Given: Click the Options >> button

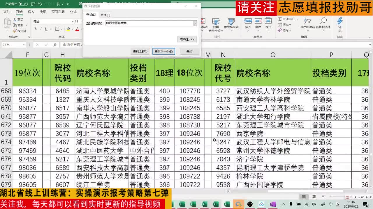Looking at the screenshot, I should click(187, 39).
